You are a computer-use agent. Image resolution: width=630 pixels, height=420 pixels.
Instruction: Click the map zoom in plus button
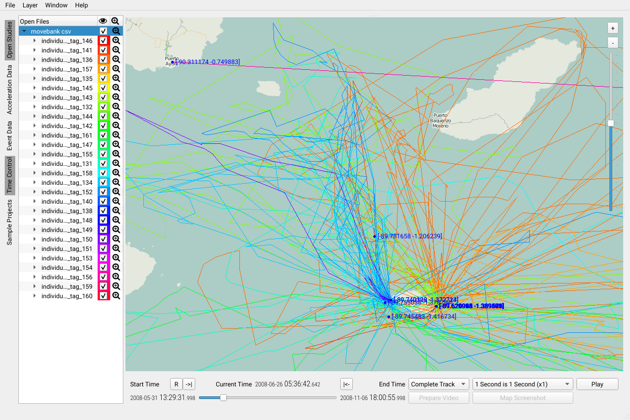click(612, 28)
